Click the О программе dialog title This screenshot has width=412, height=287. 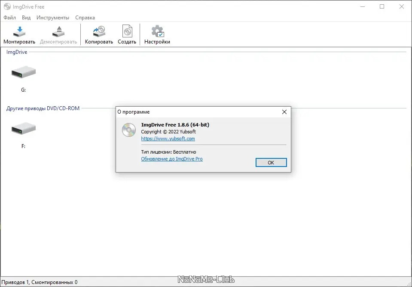coord(134,112)
